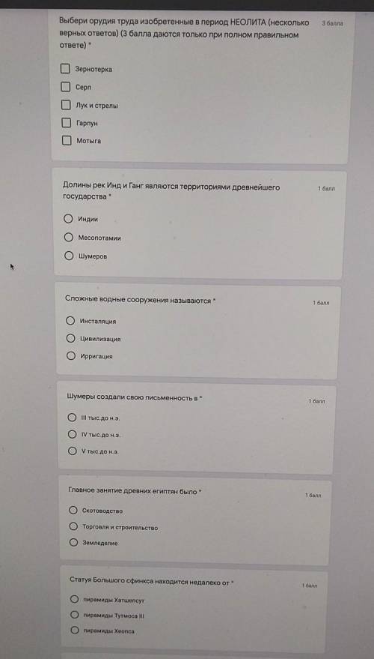Select the Скотоводство radio button
Image resolution: width=374 pixels, height=659 pixels.
coord(73,511)
